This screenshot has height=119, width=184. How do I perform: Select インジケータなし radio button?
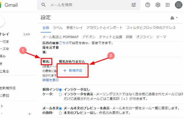point(60,90)
